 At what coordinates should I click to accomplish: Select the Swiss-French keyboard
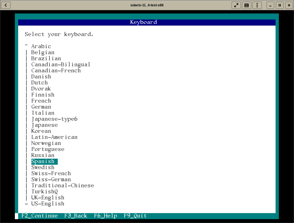coord(51,173)
